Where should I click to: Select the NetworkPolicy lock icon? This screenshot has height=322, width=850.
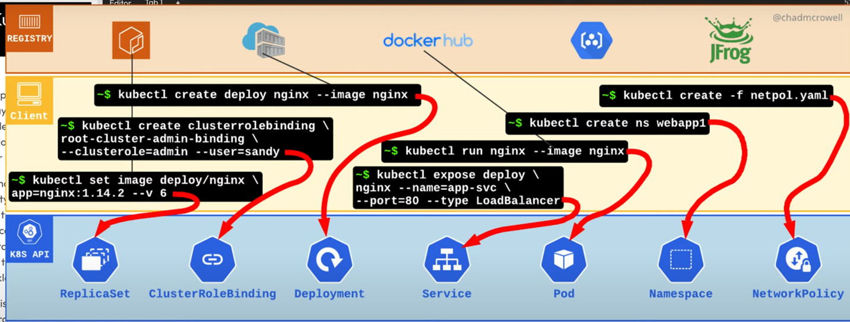[798, 260]
